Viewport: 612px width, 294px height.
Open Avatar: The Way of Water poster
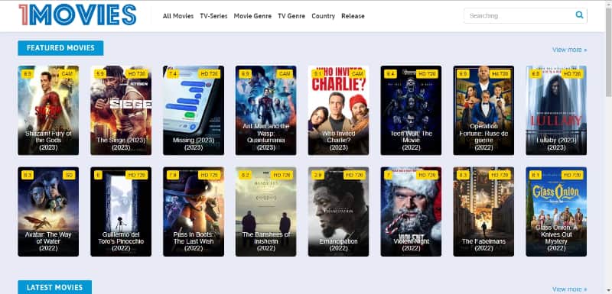48,212
